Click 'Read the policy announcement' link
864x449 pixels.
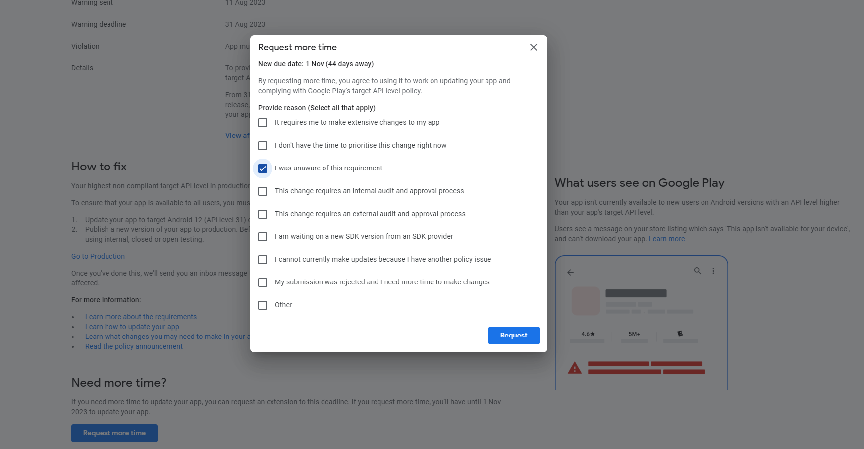pyautogui.click(x=134, y=346)
